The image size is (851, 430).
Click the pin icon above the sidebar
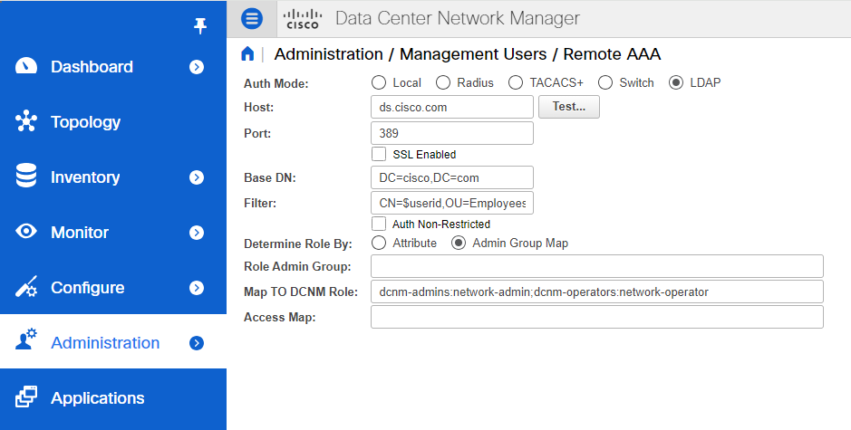coord(200,26)
